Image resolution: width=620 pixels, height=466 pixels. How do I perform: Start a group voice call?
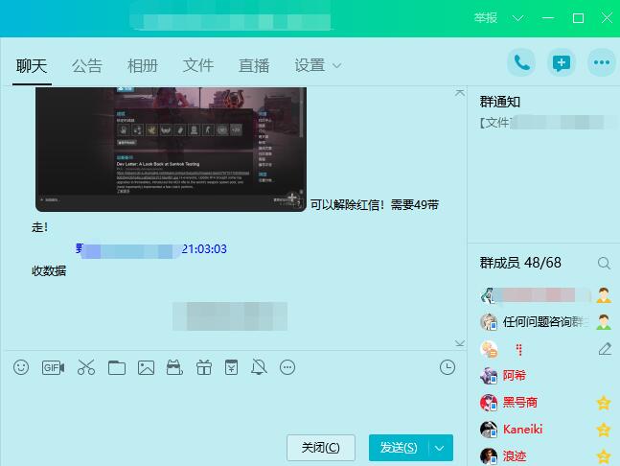521,62
